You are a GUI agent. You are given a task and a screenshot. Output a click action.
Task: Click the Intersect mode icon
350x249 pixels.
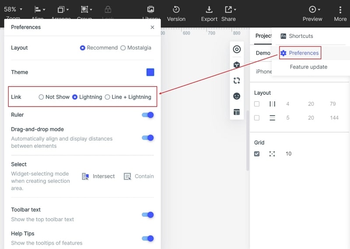coord(85,176)
